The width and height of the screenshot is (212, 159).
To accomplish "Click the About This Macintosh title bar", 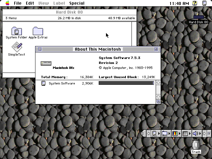I will click(98, 49).
